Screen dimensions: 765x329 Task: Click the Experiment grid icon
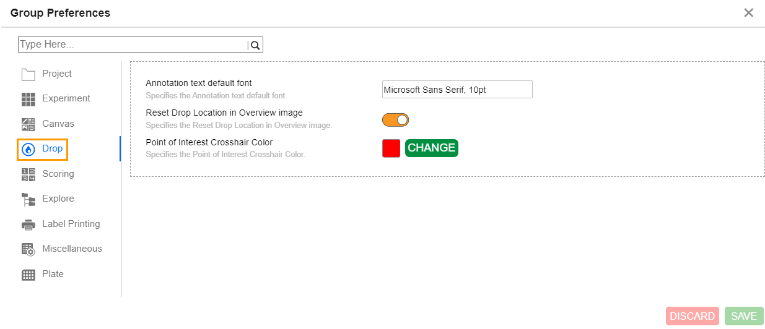[28, 99]
